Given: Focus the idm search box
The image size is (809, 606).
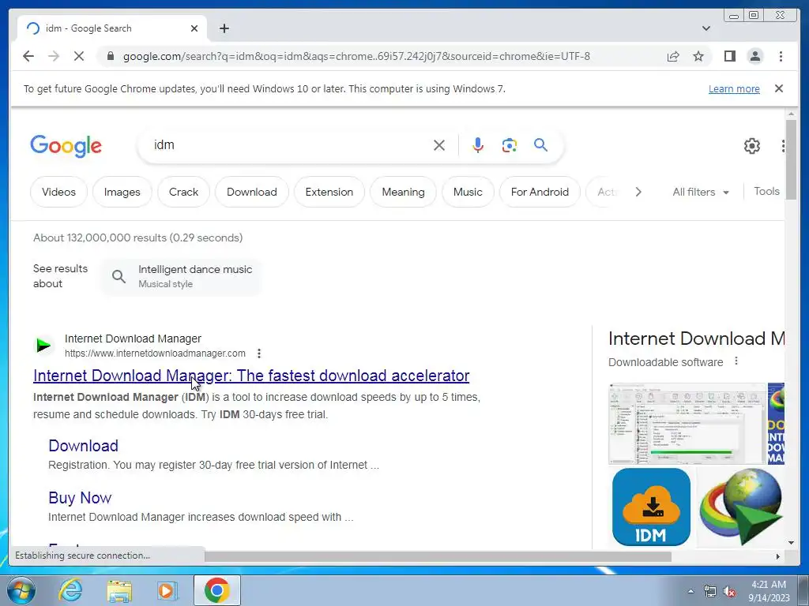Looking at the screenshot, I should point(289,145).
